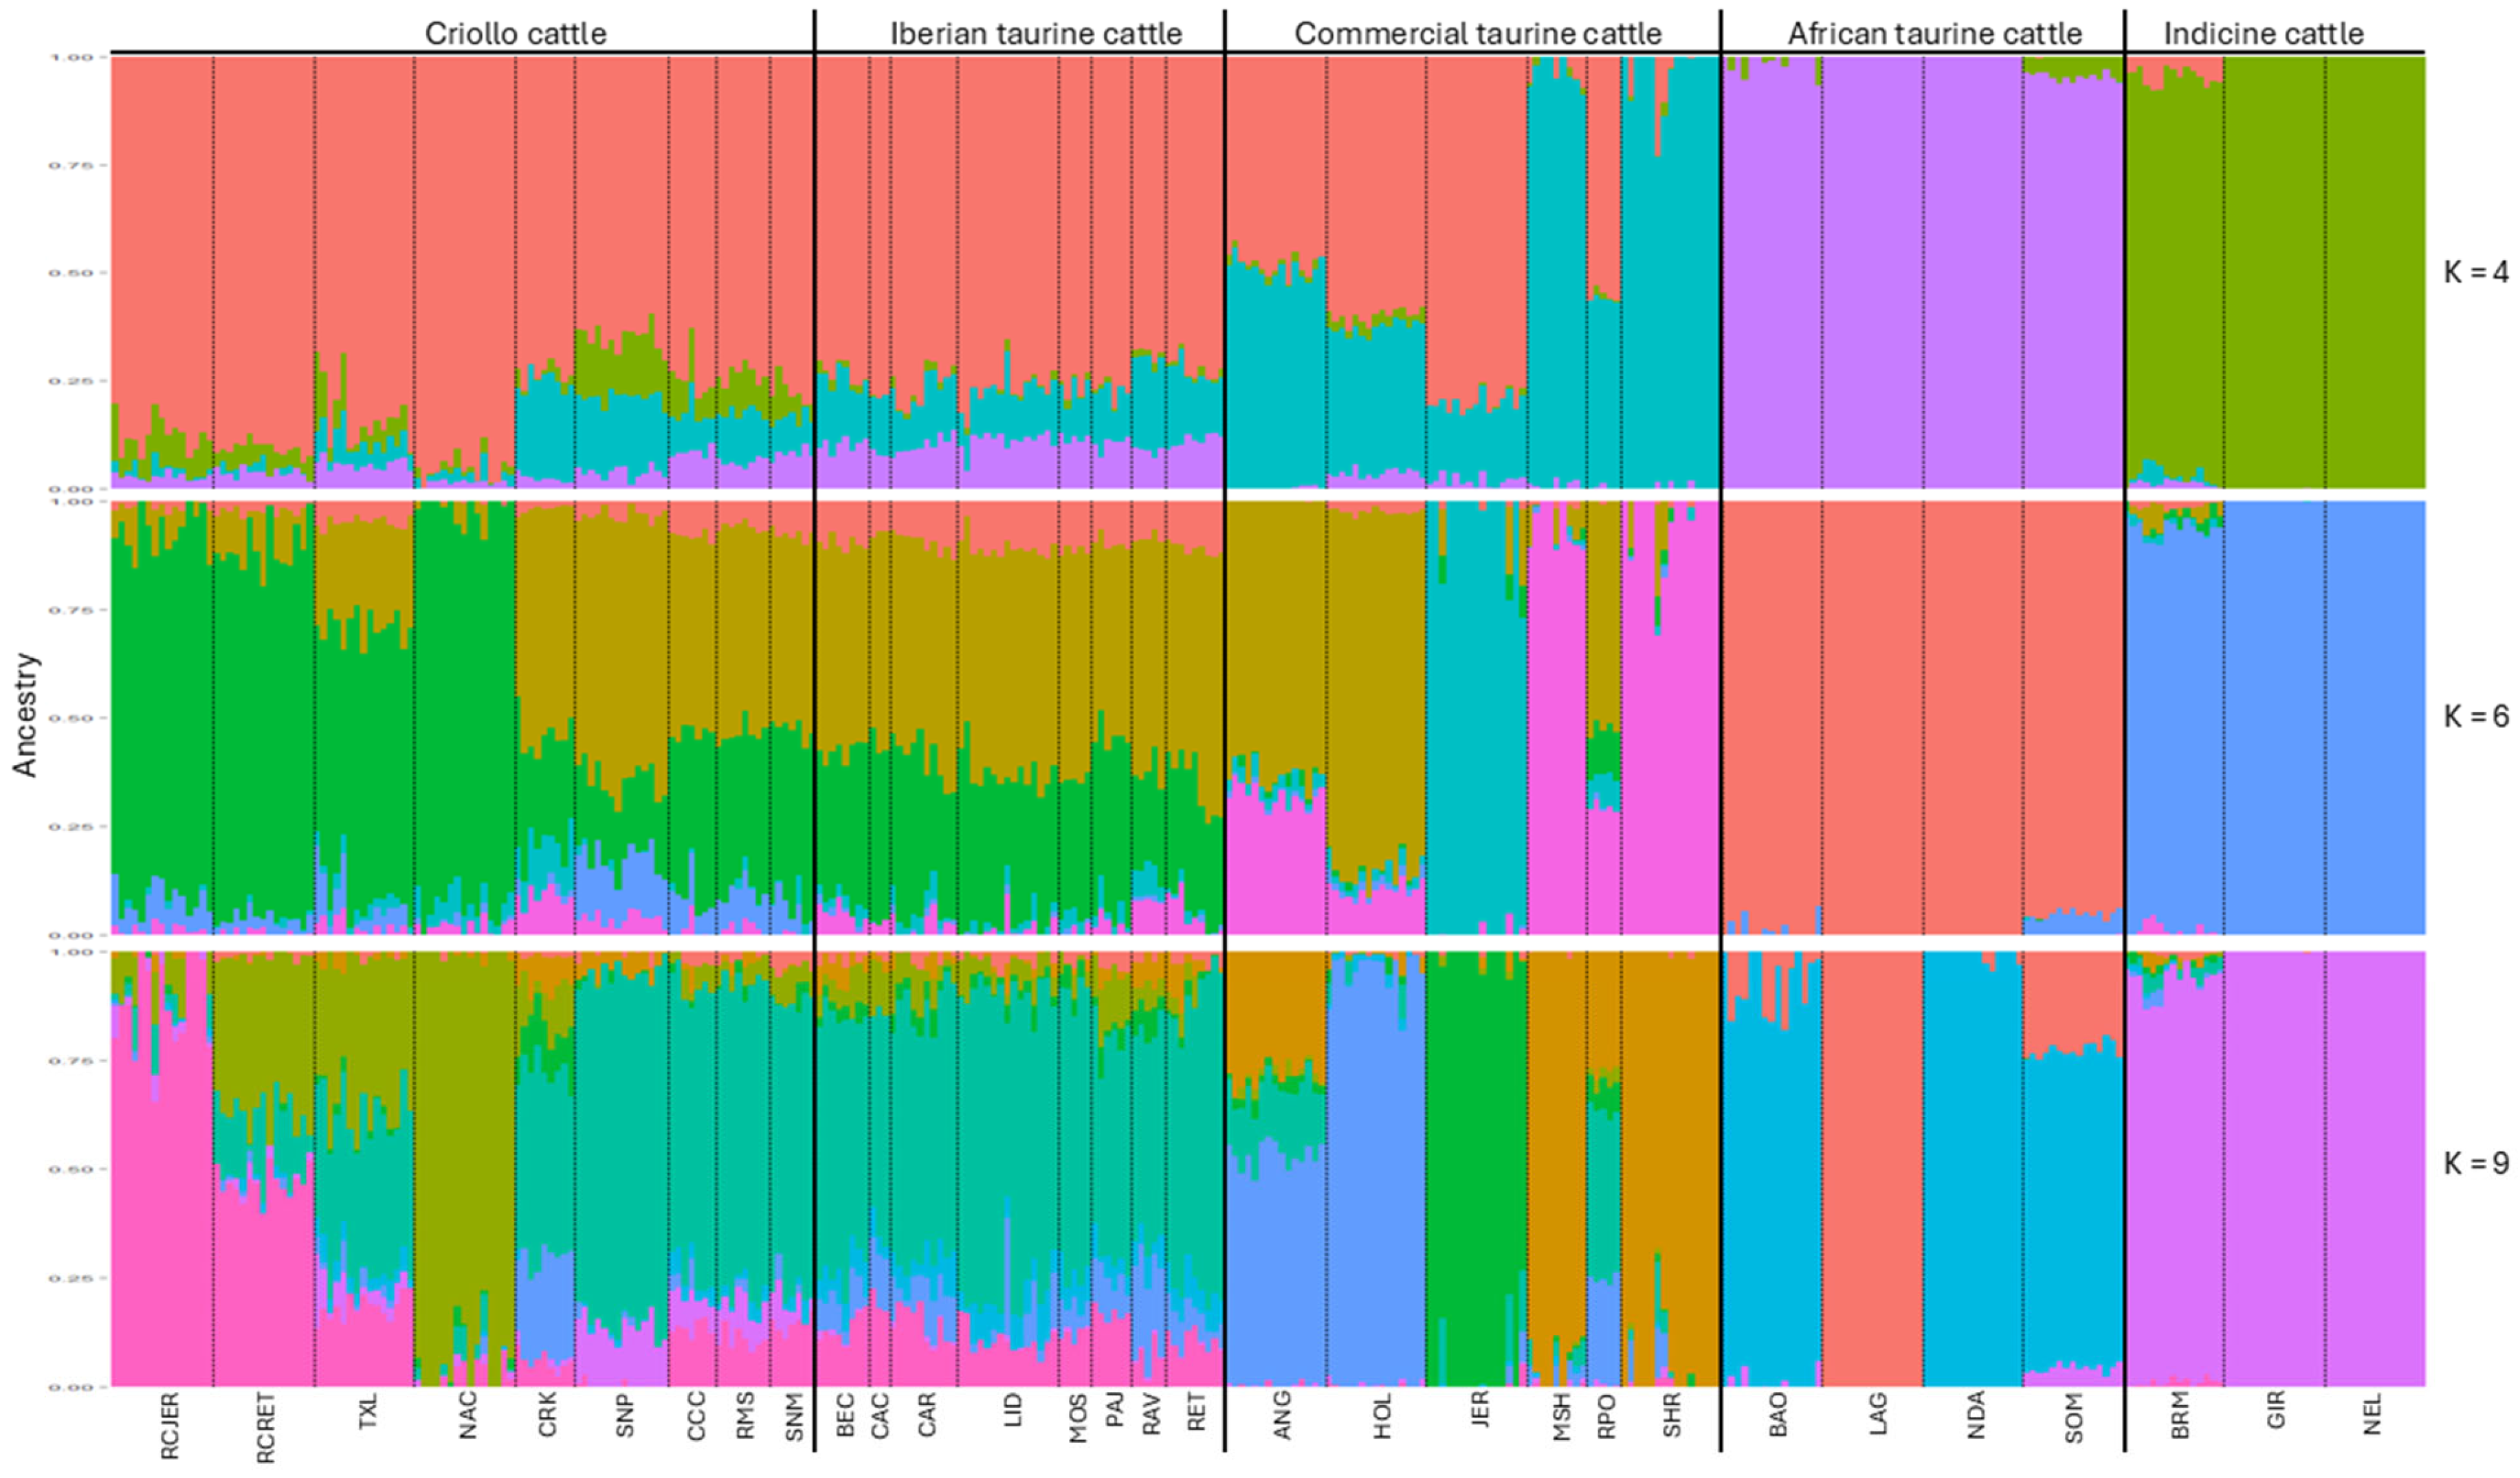This screenshot has height=1478, width=2520.
Task: Click the NAC breed label
Action: [x=467, y=1415]
